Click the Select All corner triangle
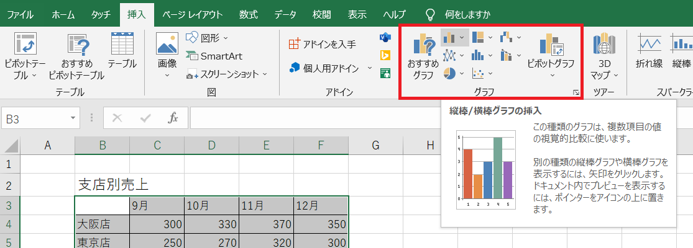The height and width of the screenshot is (248, 693). coord(11,145)
